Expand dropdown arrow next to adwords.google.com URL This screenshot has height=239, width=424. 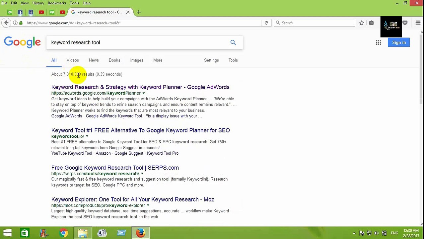144,93
